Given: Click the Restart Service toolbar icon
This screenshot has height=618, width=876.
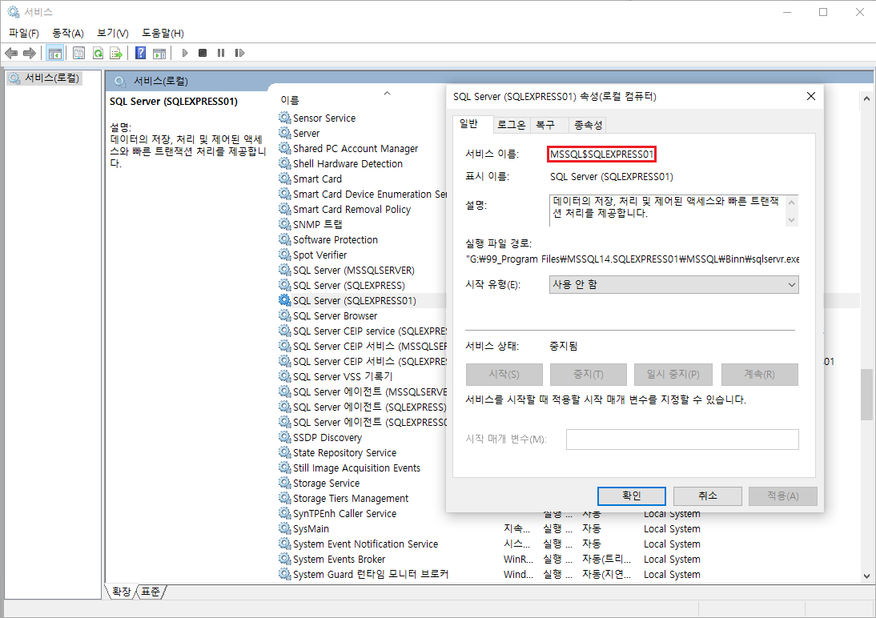Looking at the screenshot, I should click(x=239, y=53).
